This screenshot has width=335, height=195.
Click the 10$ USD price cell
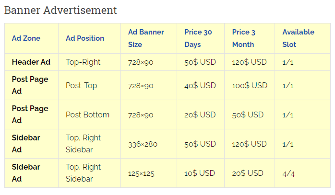tap(200, 173)
